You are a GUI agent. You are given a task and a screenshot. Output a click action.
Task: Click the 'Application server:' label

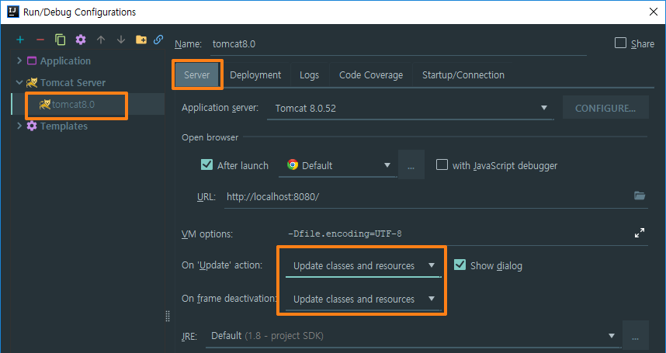pyautogui.click(x=220, y=108)
